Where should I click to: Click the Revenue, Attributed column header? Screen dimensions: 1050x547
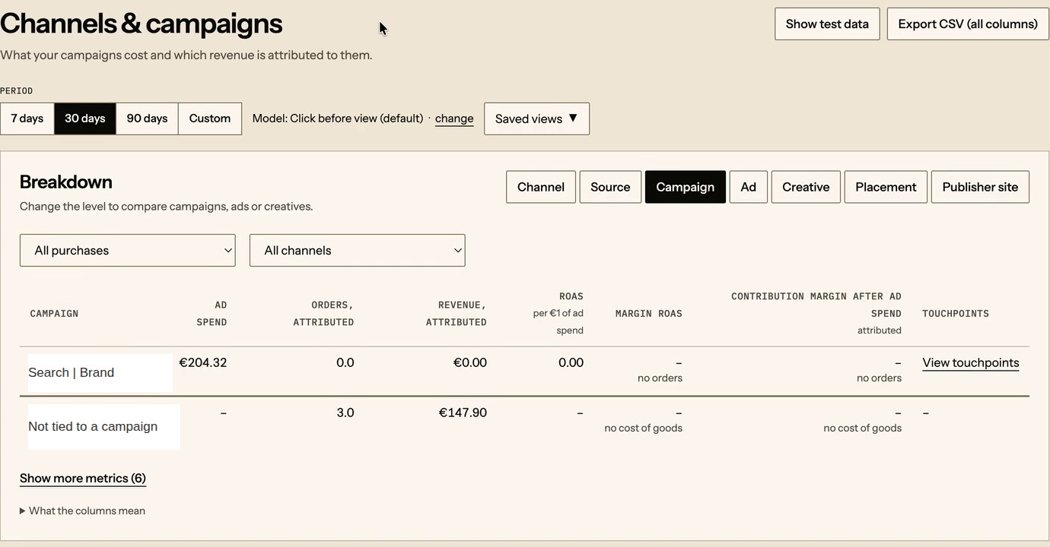[456, 314]
